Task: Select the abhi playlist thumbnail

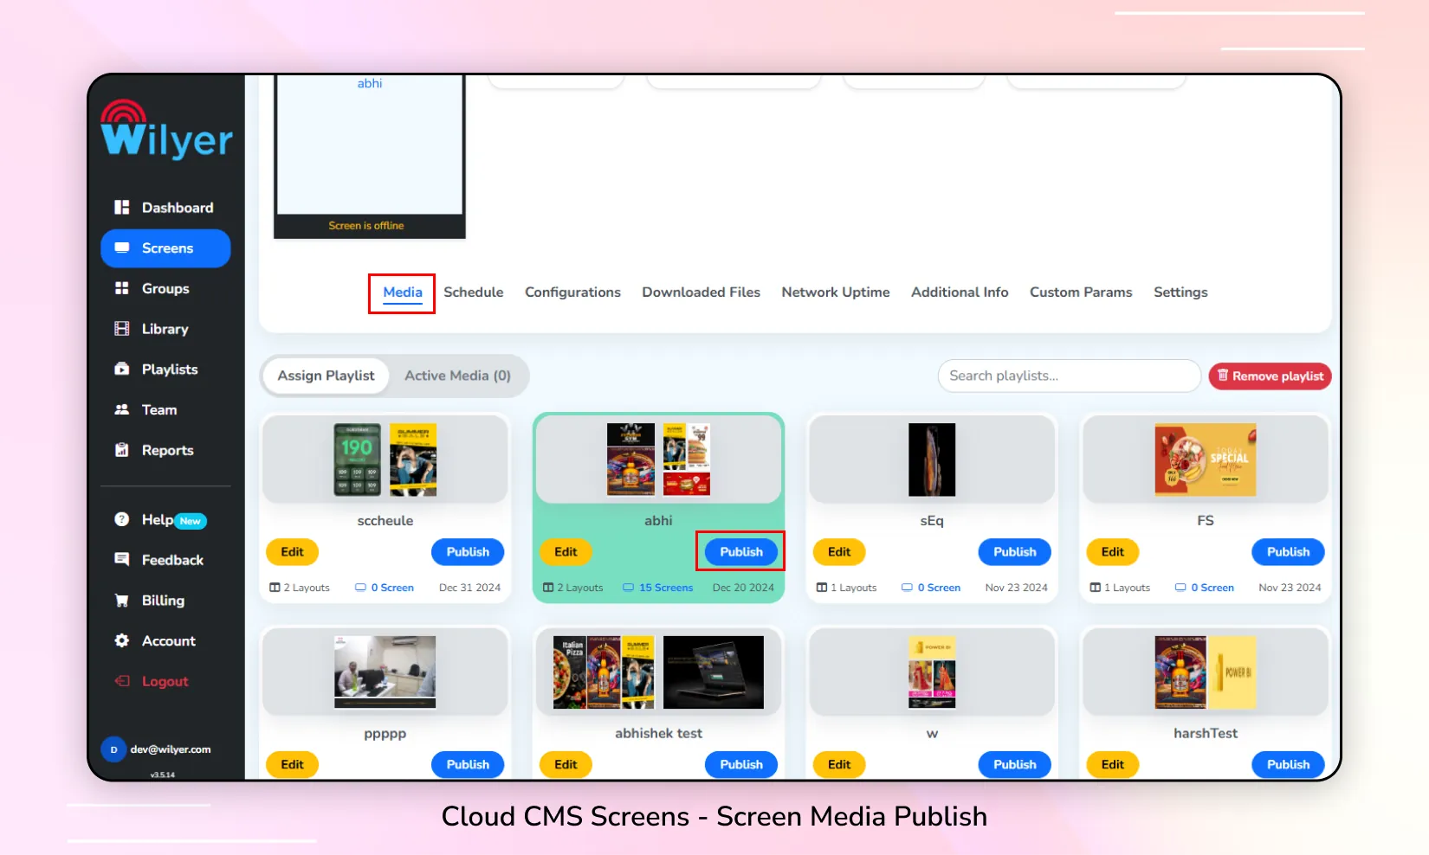Action: coord(658,460)
